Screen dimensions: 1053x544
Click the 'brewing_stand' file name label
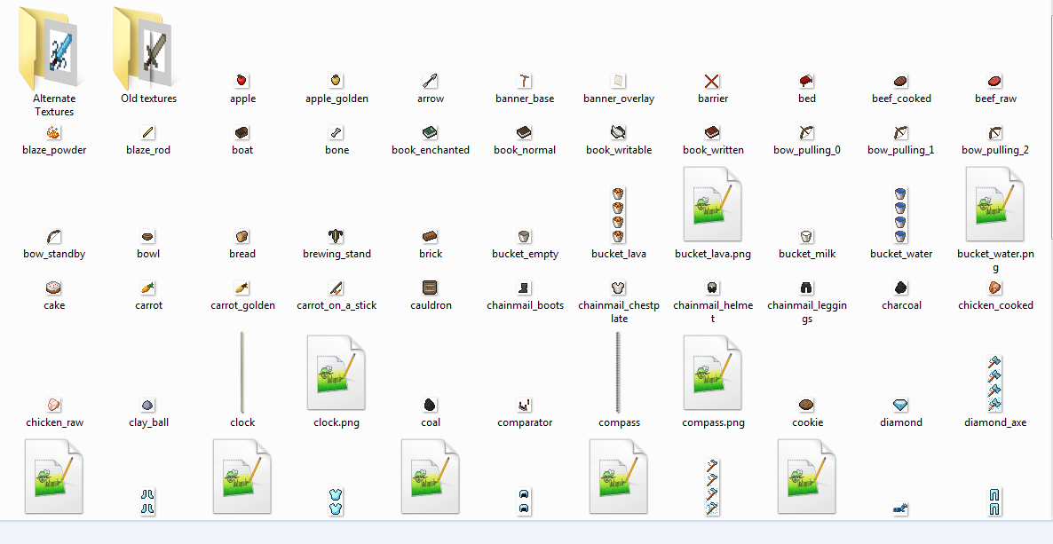point(336,254)
